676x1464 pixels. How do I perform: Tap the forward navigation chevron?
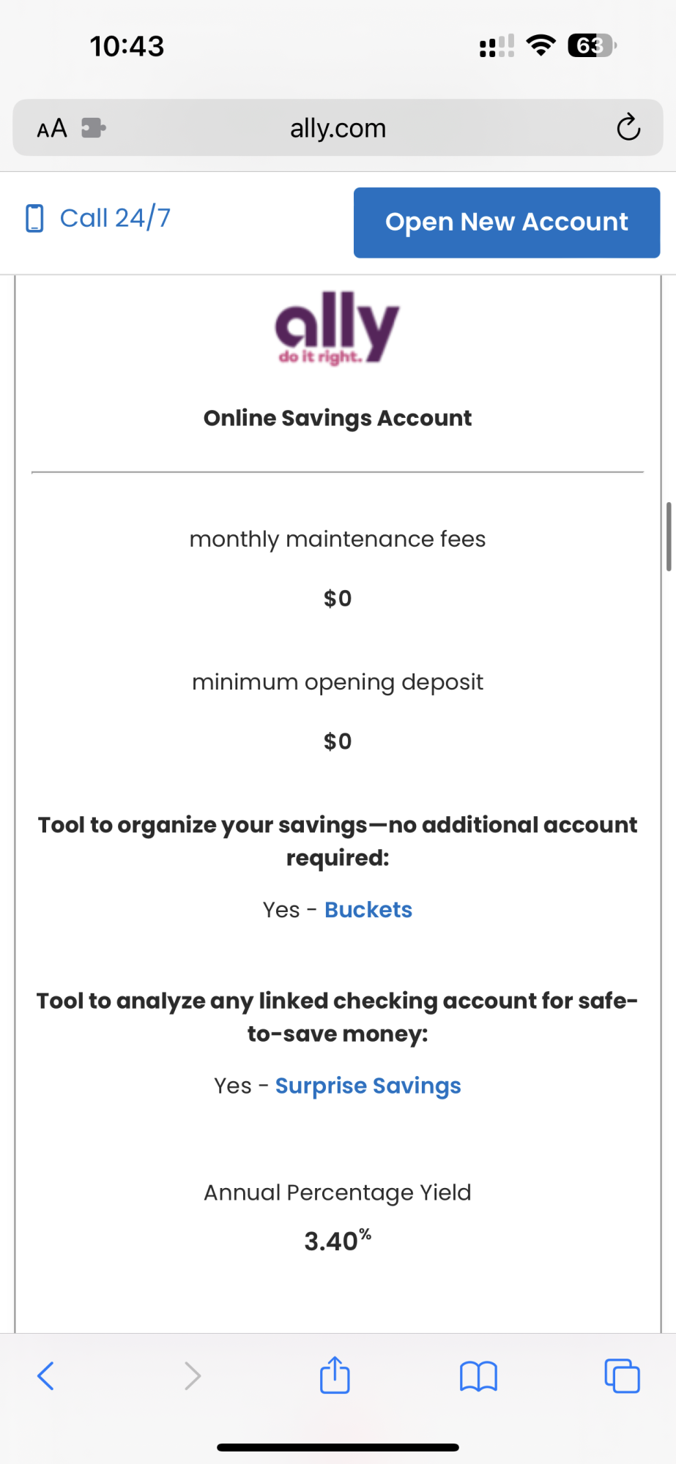click(x=192, y=1375)
